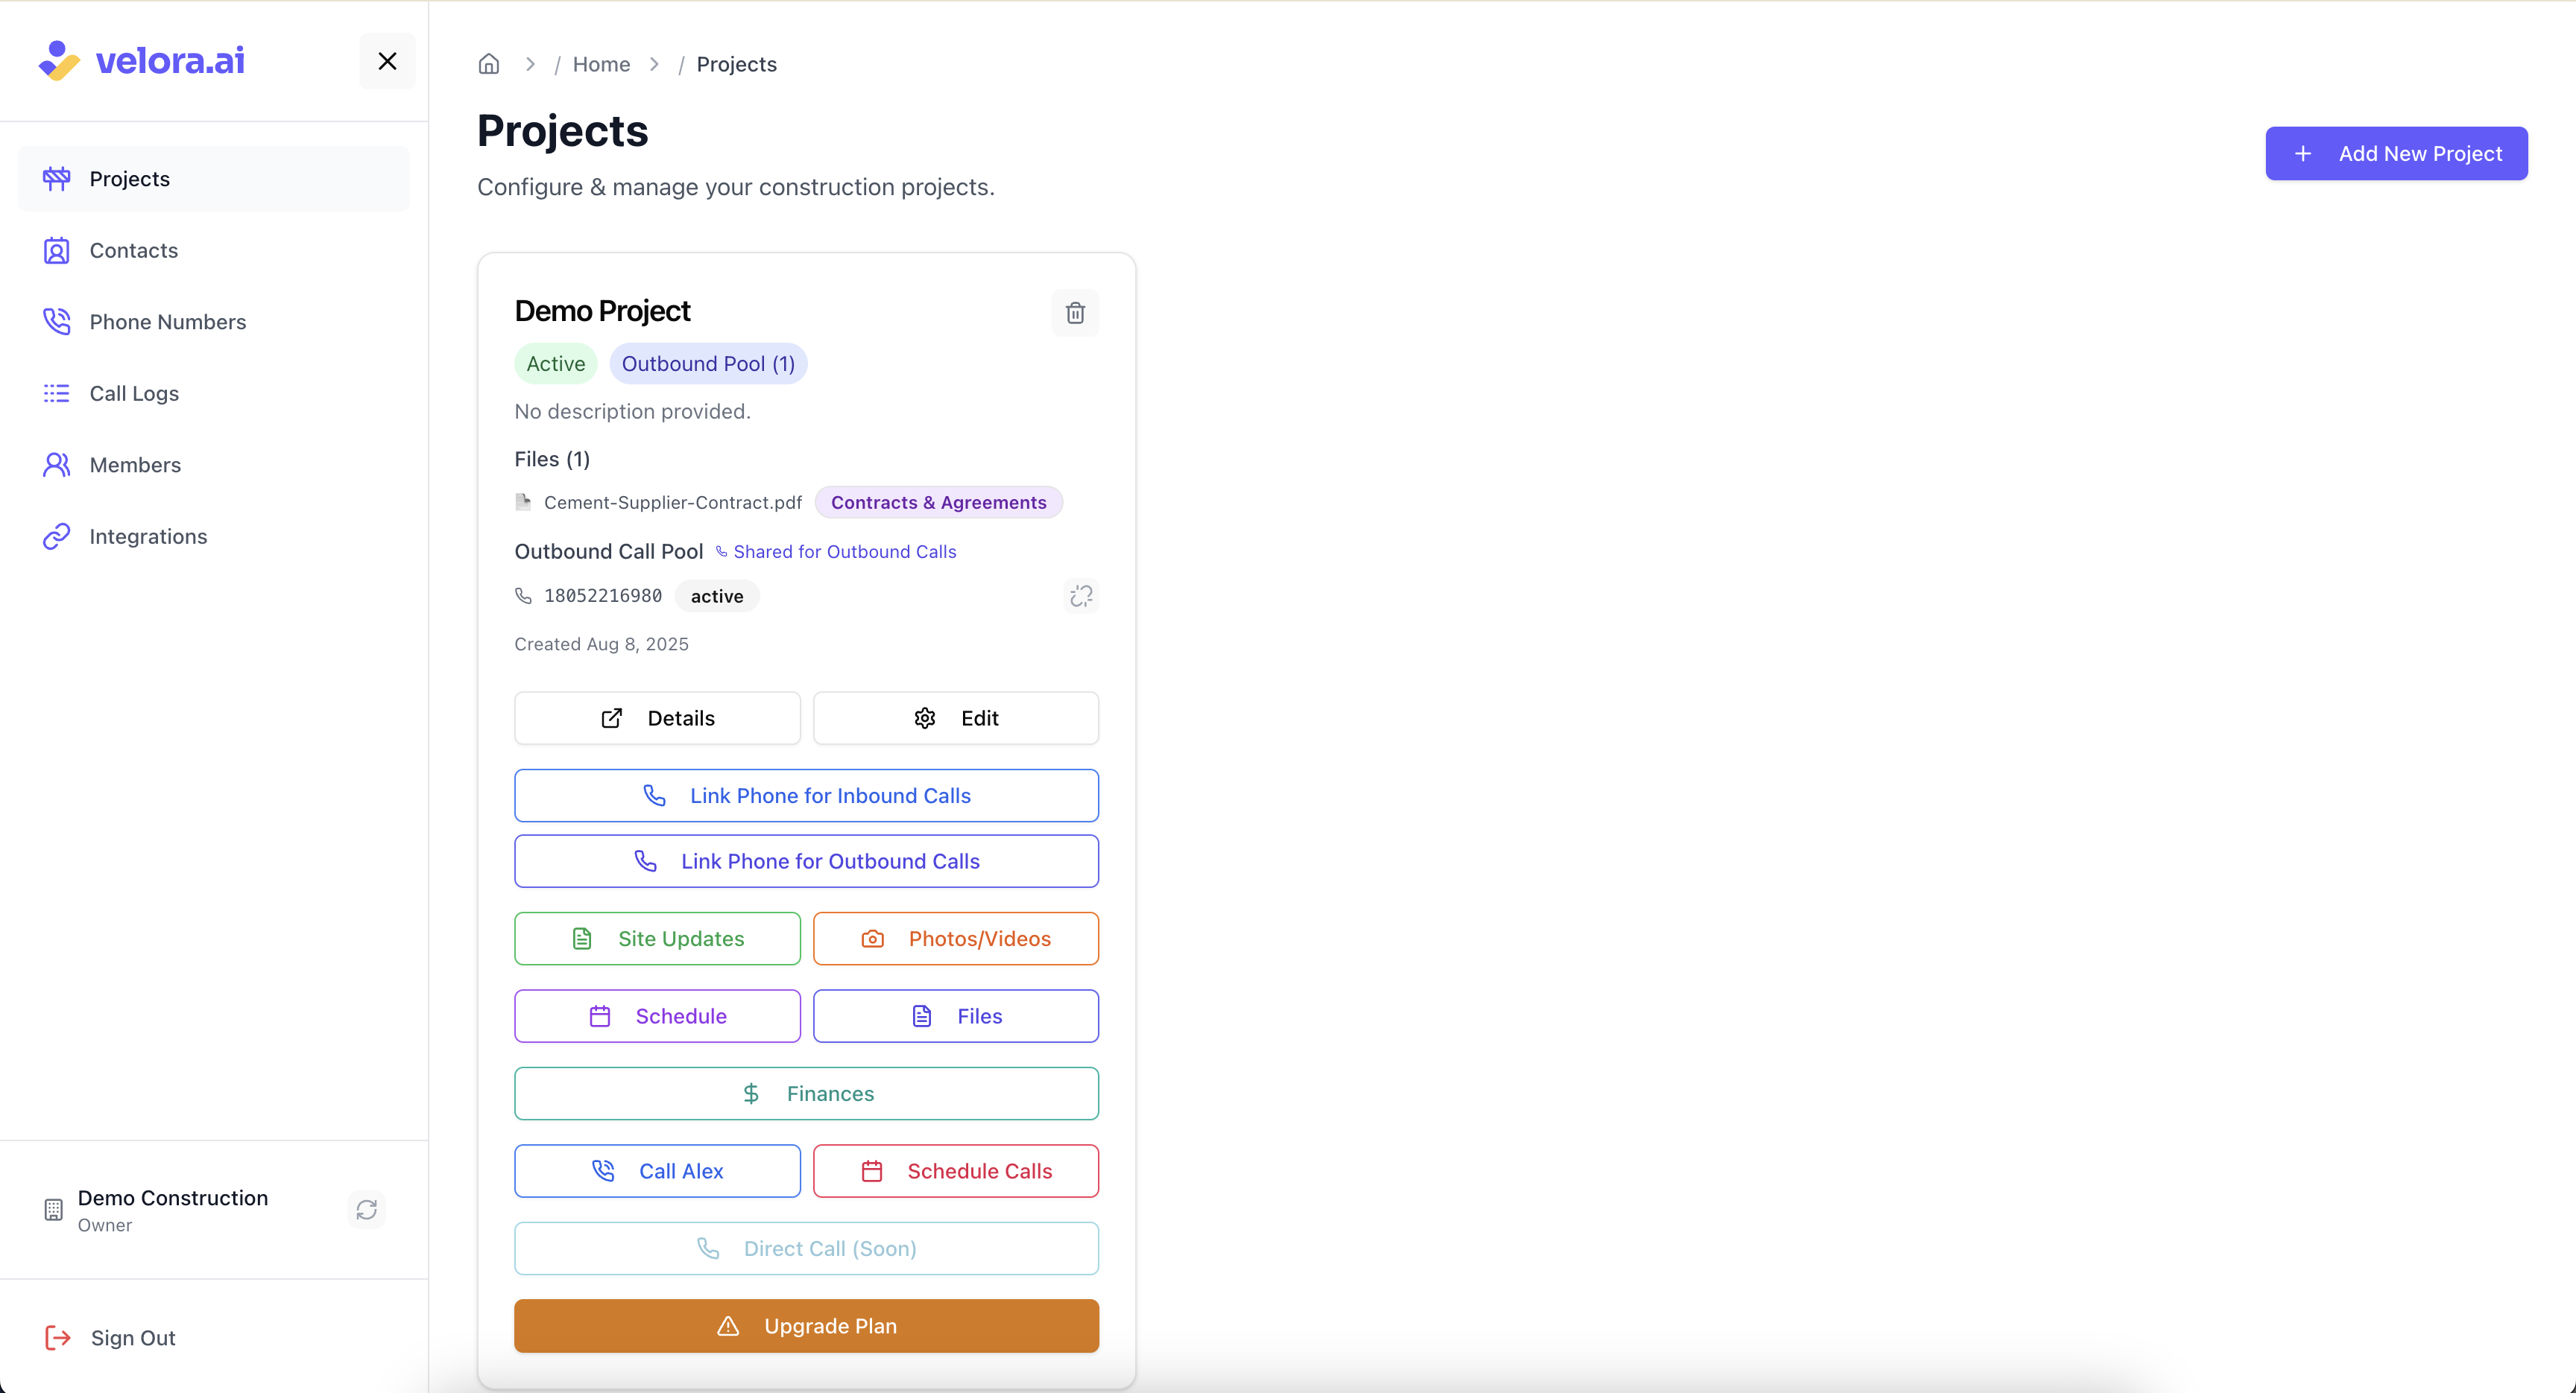The width and height of the screenshot is (2576, 1393).
Task: Click Home breadcrumb link
Action: pyautogui.click(x=601, y=64)
